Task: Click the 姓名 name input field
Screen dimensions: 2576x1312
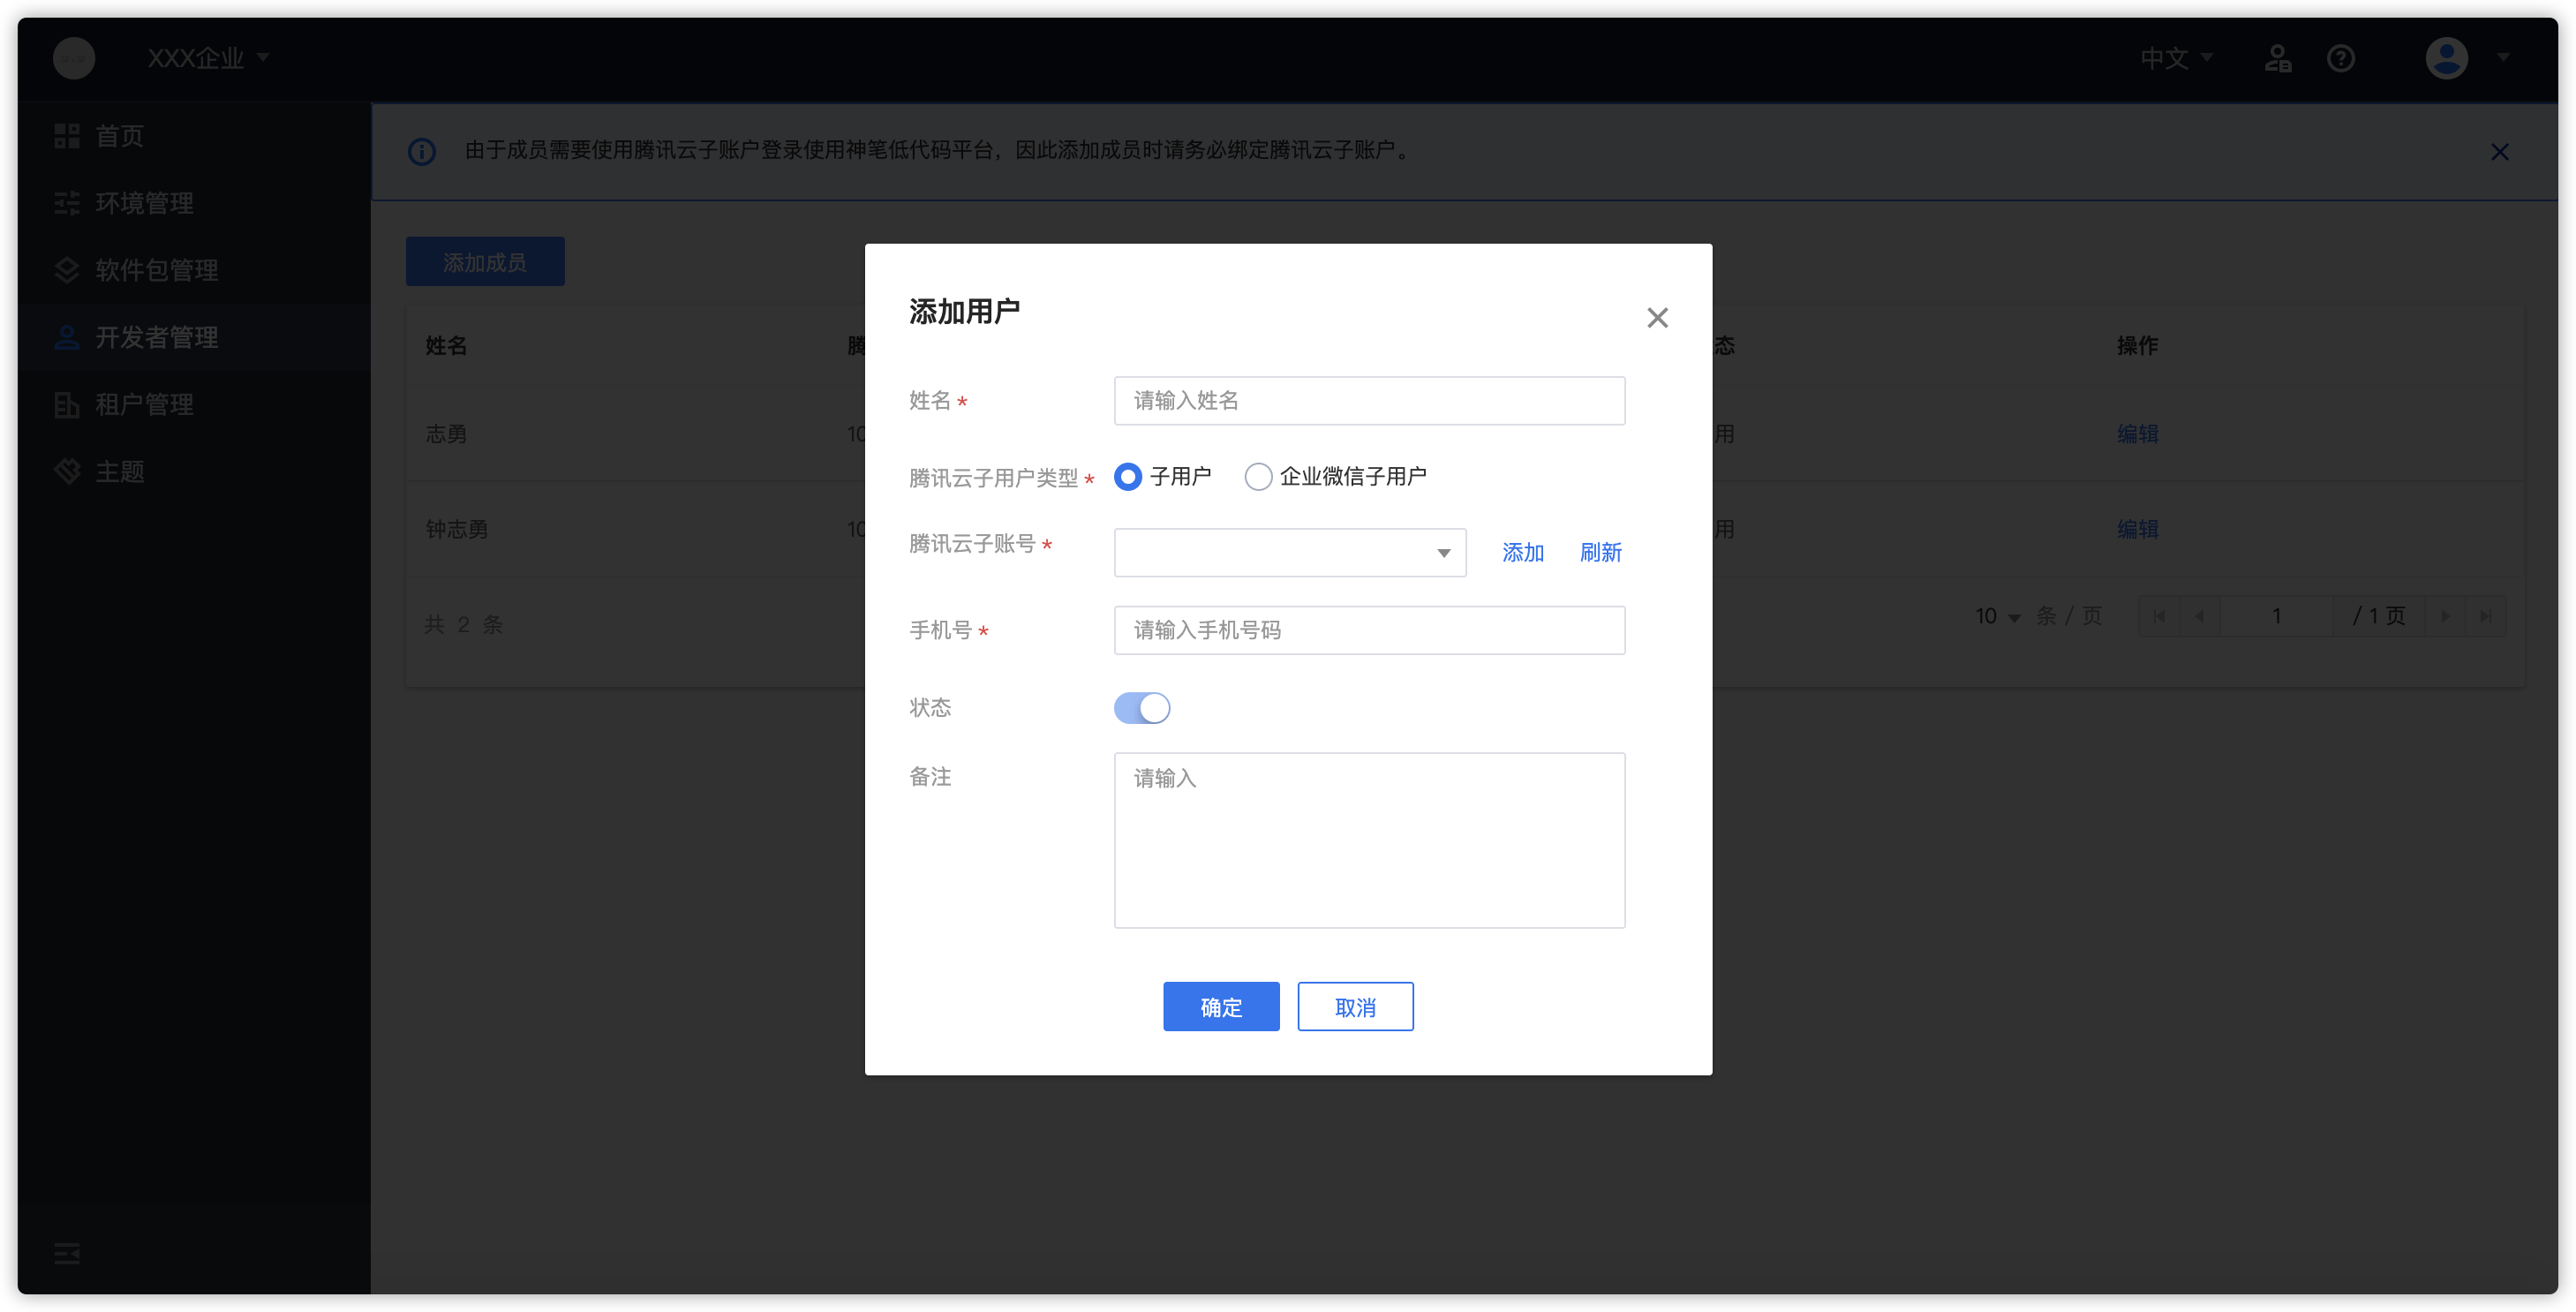Action: 1369,401
